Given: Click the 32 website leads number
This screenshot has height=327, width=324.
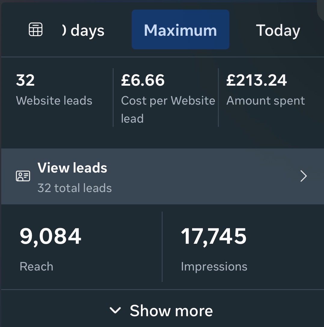Looking at the screenshot, I should point(25,81).
